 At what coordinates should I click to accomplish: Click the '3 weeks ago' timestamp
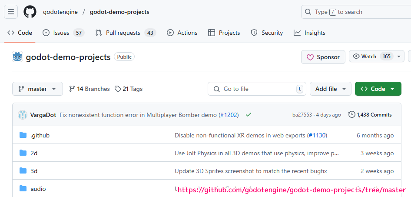377,154
